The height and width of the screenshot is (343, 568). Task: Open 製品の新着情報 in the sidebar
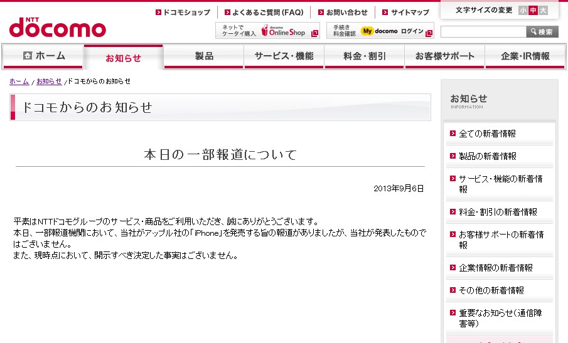pos(488,156)
